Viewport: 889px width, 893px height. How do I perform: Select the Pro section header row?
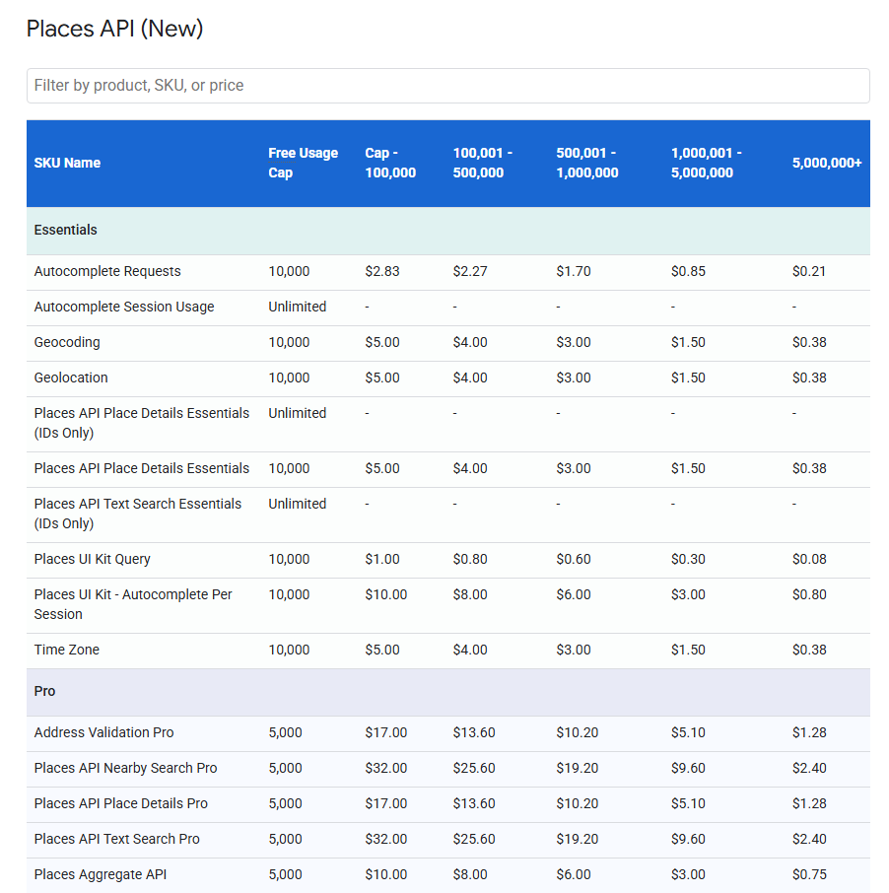pos(44,691)
